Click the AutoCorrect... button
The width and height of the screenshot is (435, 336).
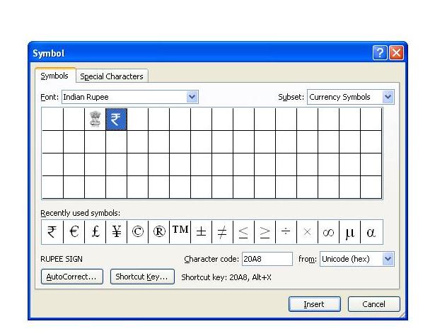pyautogui.click(x=72, y=277)
